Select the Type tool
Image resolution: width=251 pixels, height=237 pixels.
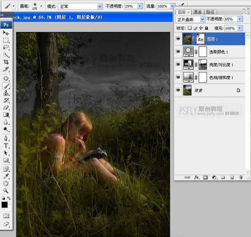6,146
